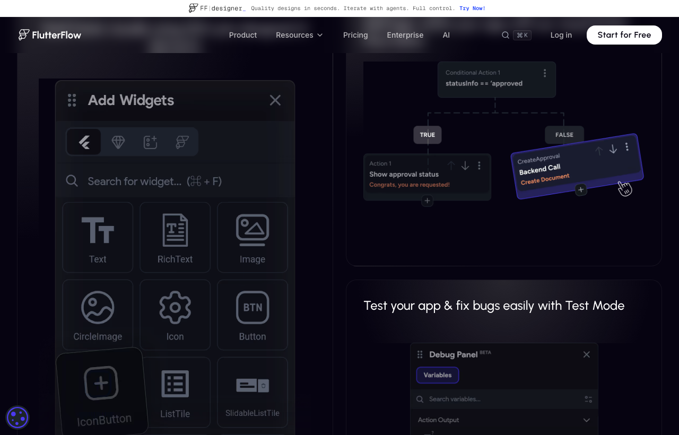Open Backend Call three-dot menu
The width and height of the screenshot is (679, 435).
pyautogui.click(x=626, y=146)
